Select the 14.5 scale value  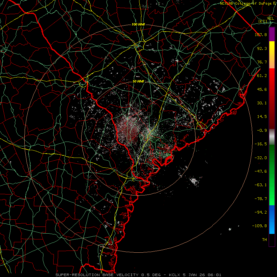click(262, 117)
